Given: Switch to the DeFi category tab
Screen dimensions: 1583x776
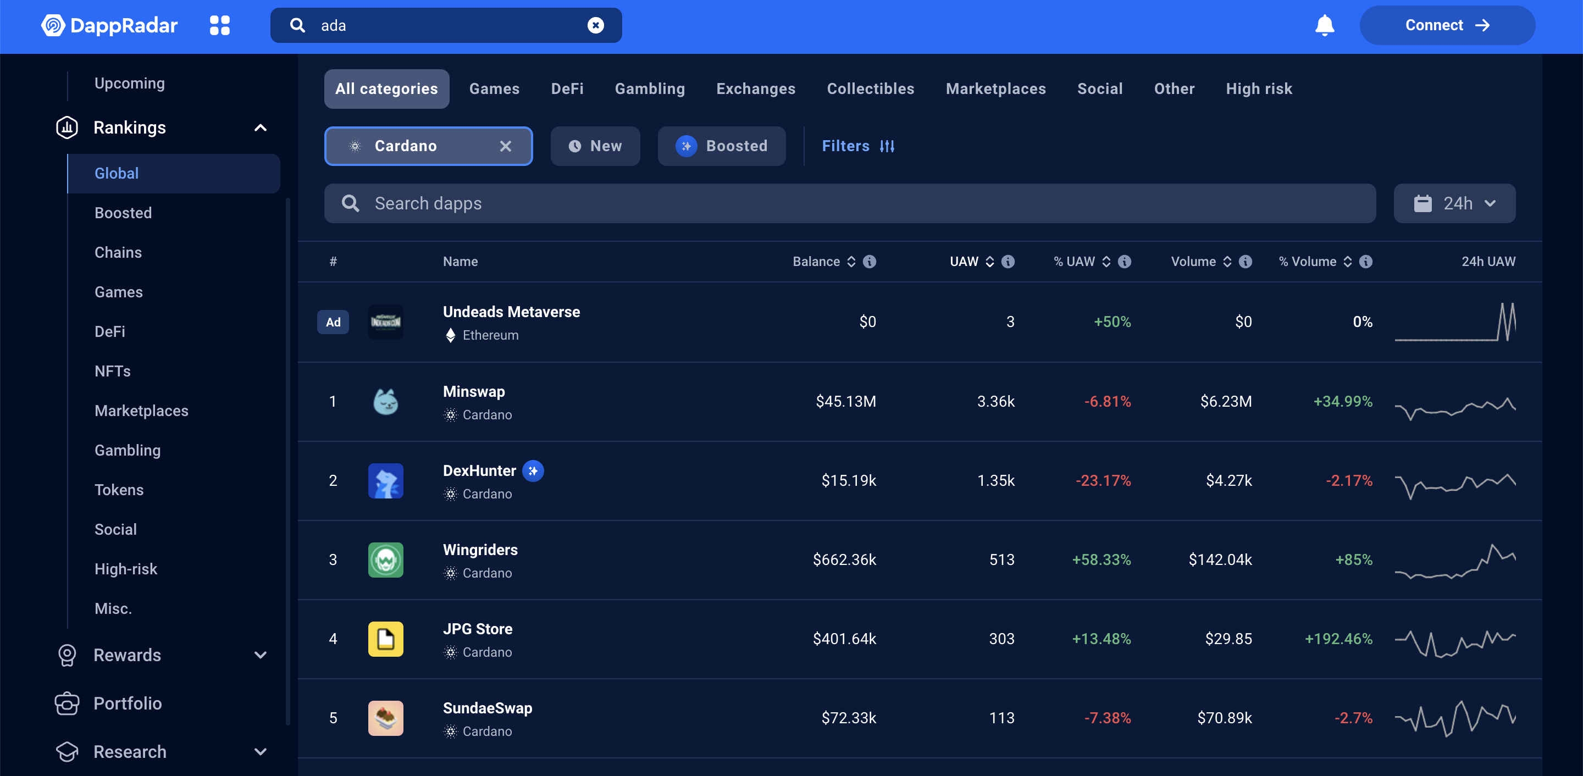Looking at the screenshot, I should click(567, 89).
